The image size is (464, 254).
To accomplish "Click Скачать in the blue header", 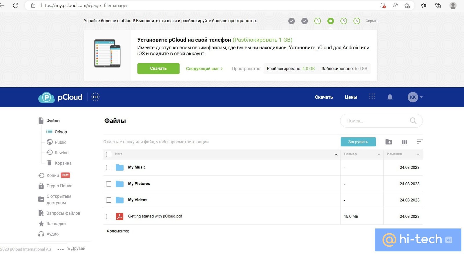I will click(324, 97).
